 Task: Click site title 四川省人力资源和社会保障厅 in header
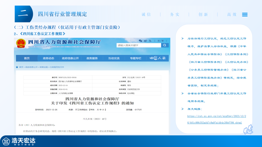[x=65, y=42]
